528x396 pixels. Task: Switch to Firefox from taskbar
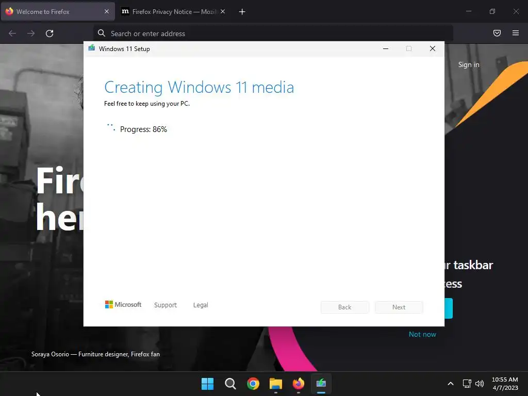(299, 384)
